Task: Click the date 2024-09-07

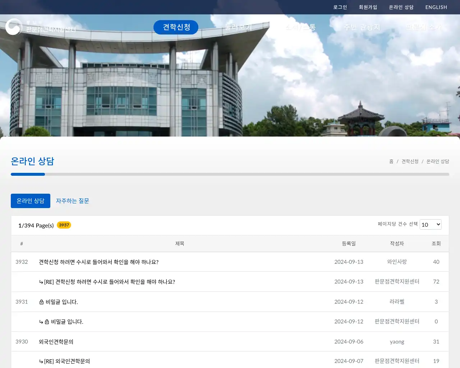Action: click(349, 361)
